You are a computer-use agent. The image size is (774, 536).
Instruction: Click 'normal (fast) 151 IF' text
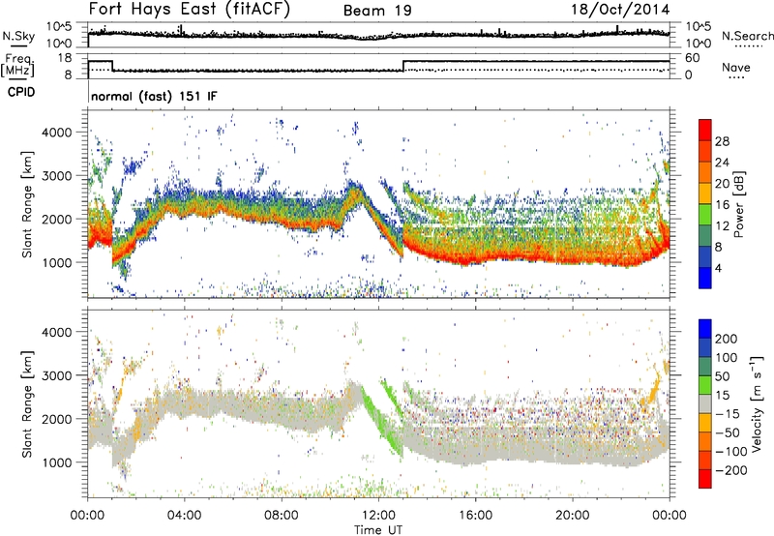(x=154, y=96)
